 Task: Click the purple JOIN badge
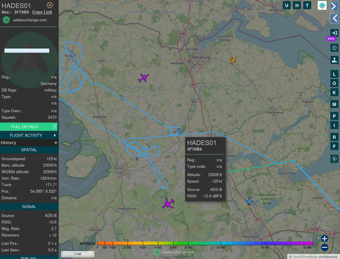[331, 39]
